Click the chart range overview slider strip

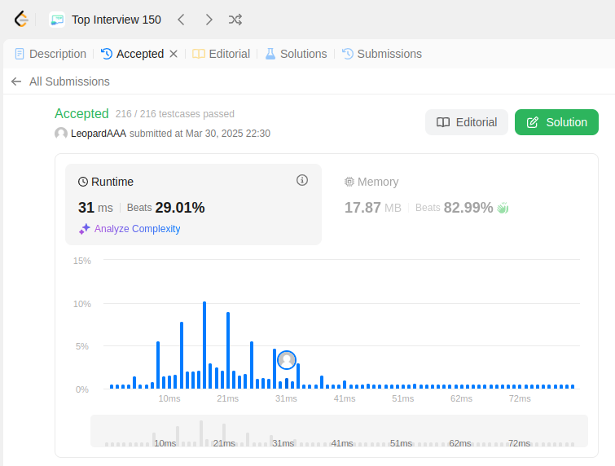339,431
